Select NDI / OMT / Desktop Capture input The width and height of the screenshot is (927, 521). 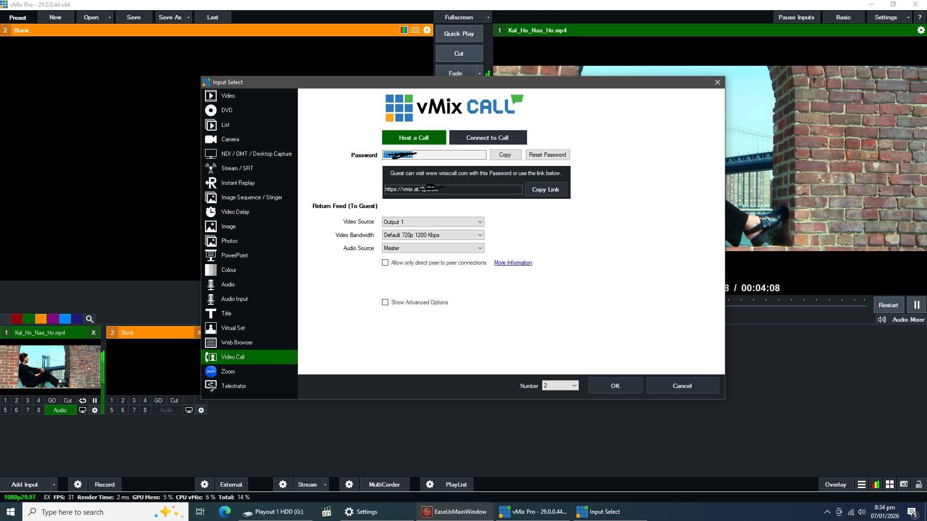point(249,154)
